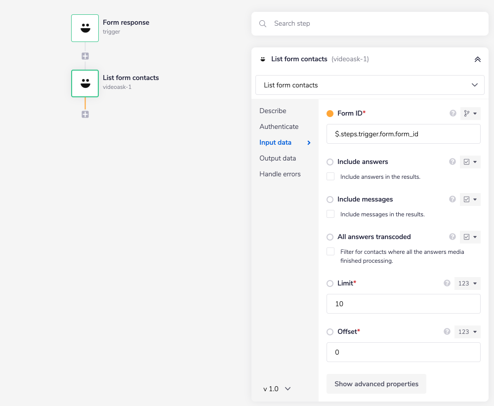Show help for the Limit field
494x406 pixels.
(447, 284)
